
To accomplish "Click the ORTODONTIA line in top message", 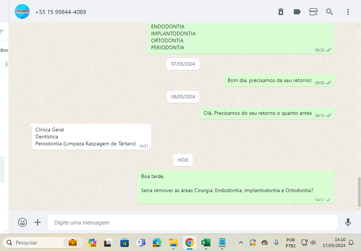I will tap(167, 40).
